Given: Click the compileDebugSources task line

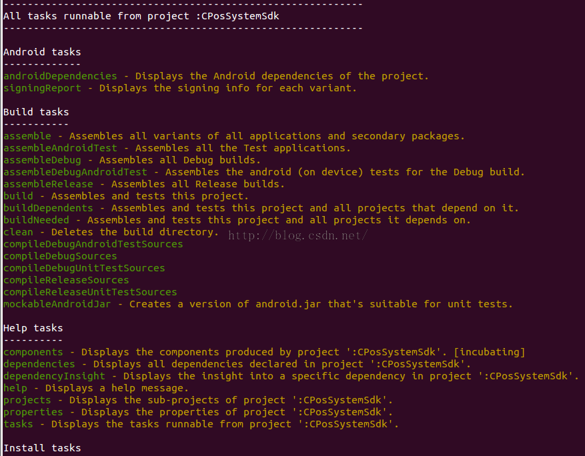Looking at the screenshot, I should coord(60,256).
